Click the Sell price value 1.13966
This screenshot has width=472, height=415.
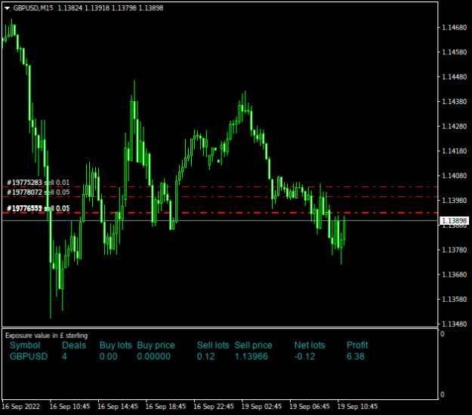click(x=251, y=357)
